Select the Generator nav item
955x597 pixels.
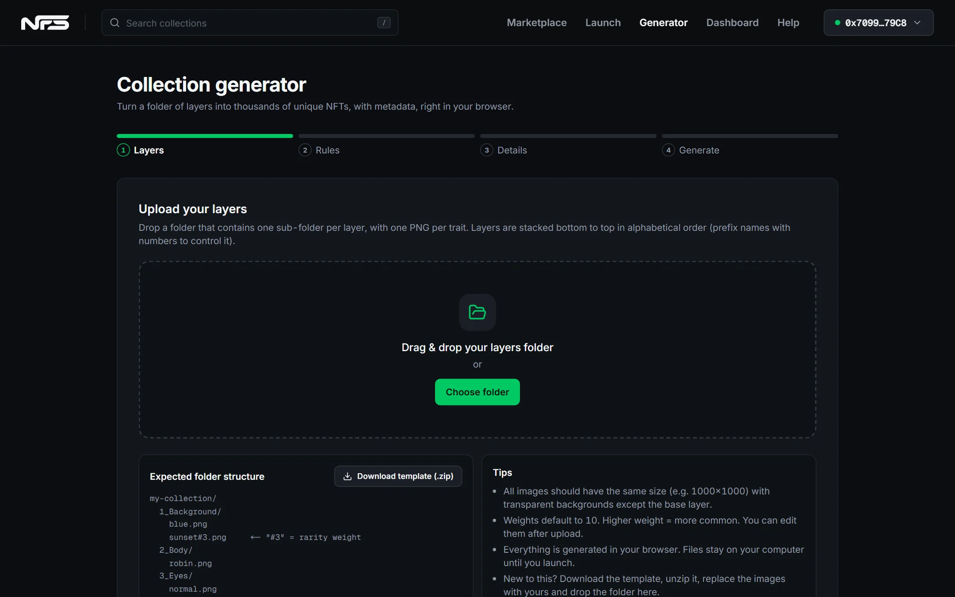pos(663,23)
